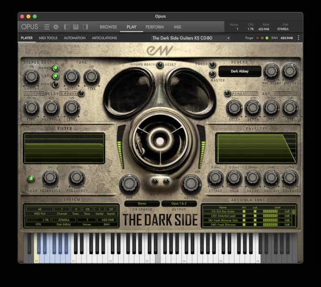321x287 pixels.
Task: Click the ADT Delay knob
Action: [234, 108]
